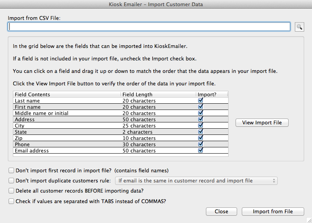Check Delete all customer records BEFORE importing
The width and height of the screenshot is (312, 223).
(11, 191)
